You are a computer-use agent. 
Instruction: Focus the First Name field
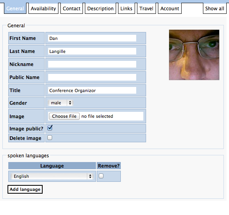(92, 38)
